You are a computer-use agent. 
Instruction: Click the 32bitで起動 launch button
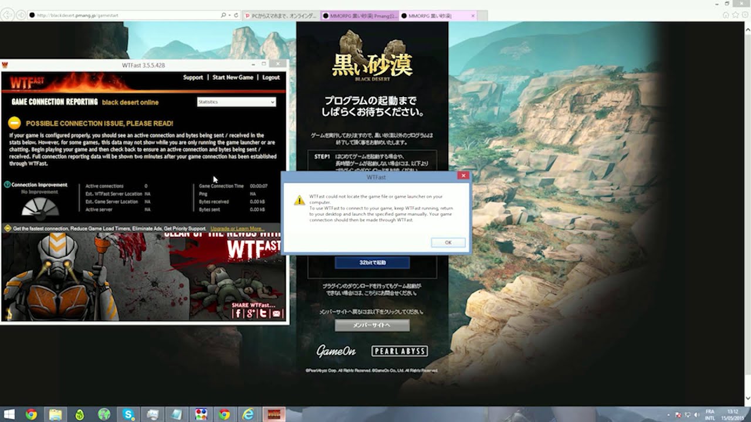(373, 263)
